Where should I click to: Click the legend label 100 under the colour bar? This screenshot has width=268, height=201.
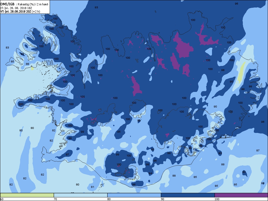(x=217, y=199)
